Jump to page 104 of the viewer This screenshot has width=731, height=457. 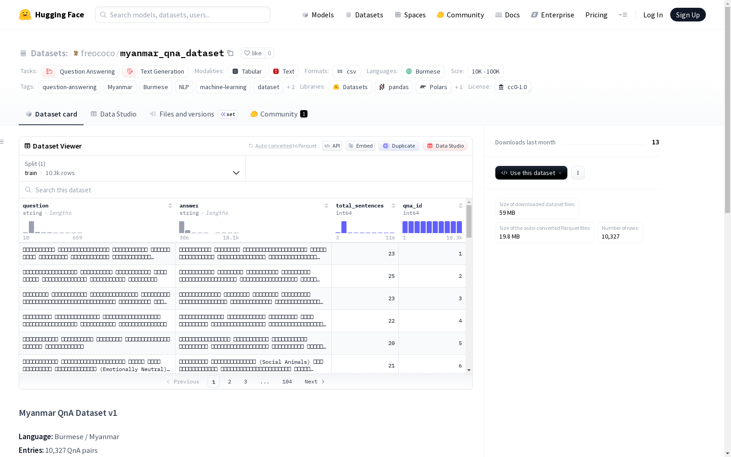click(x=287, y=382)
